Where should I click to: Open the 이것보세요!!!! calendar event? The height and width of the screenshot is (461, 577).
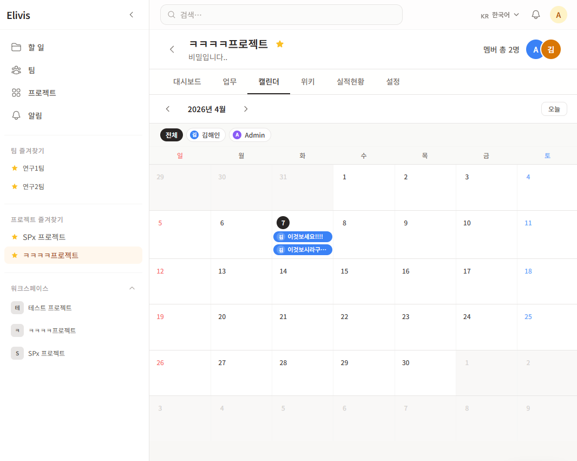(303, 237)
